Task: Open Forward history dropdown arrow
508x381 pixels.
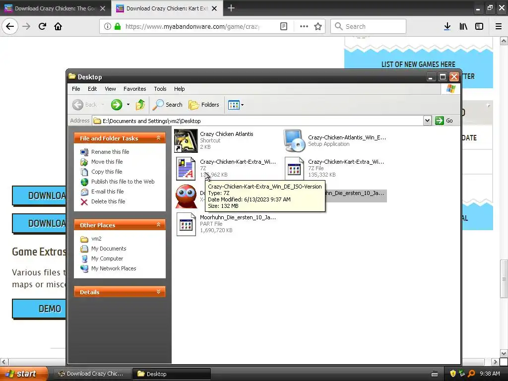Action: [128, 105]
